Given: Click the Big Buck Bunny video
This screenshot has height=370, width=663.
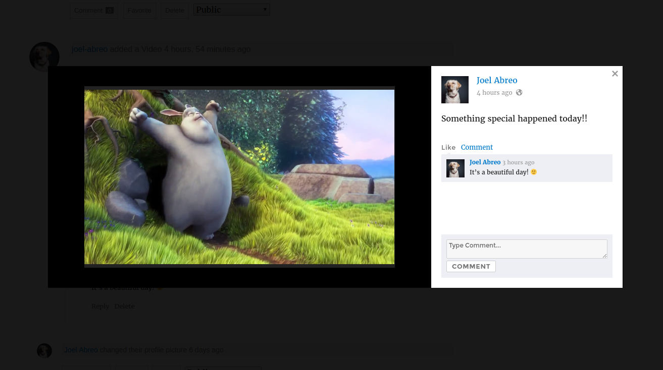Looking at the screenshot, I should point(239,176).
